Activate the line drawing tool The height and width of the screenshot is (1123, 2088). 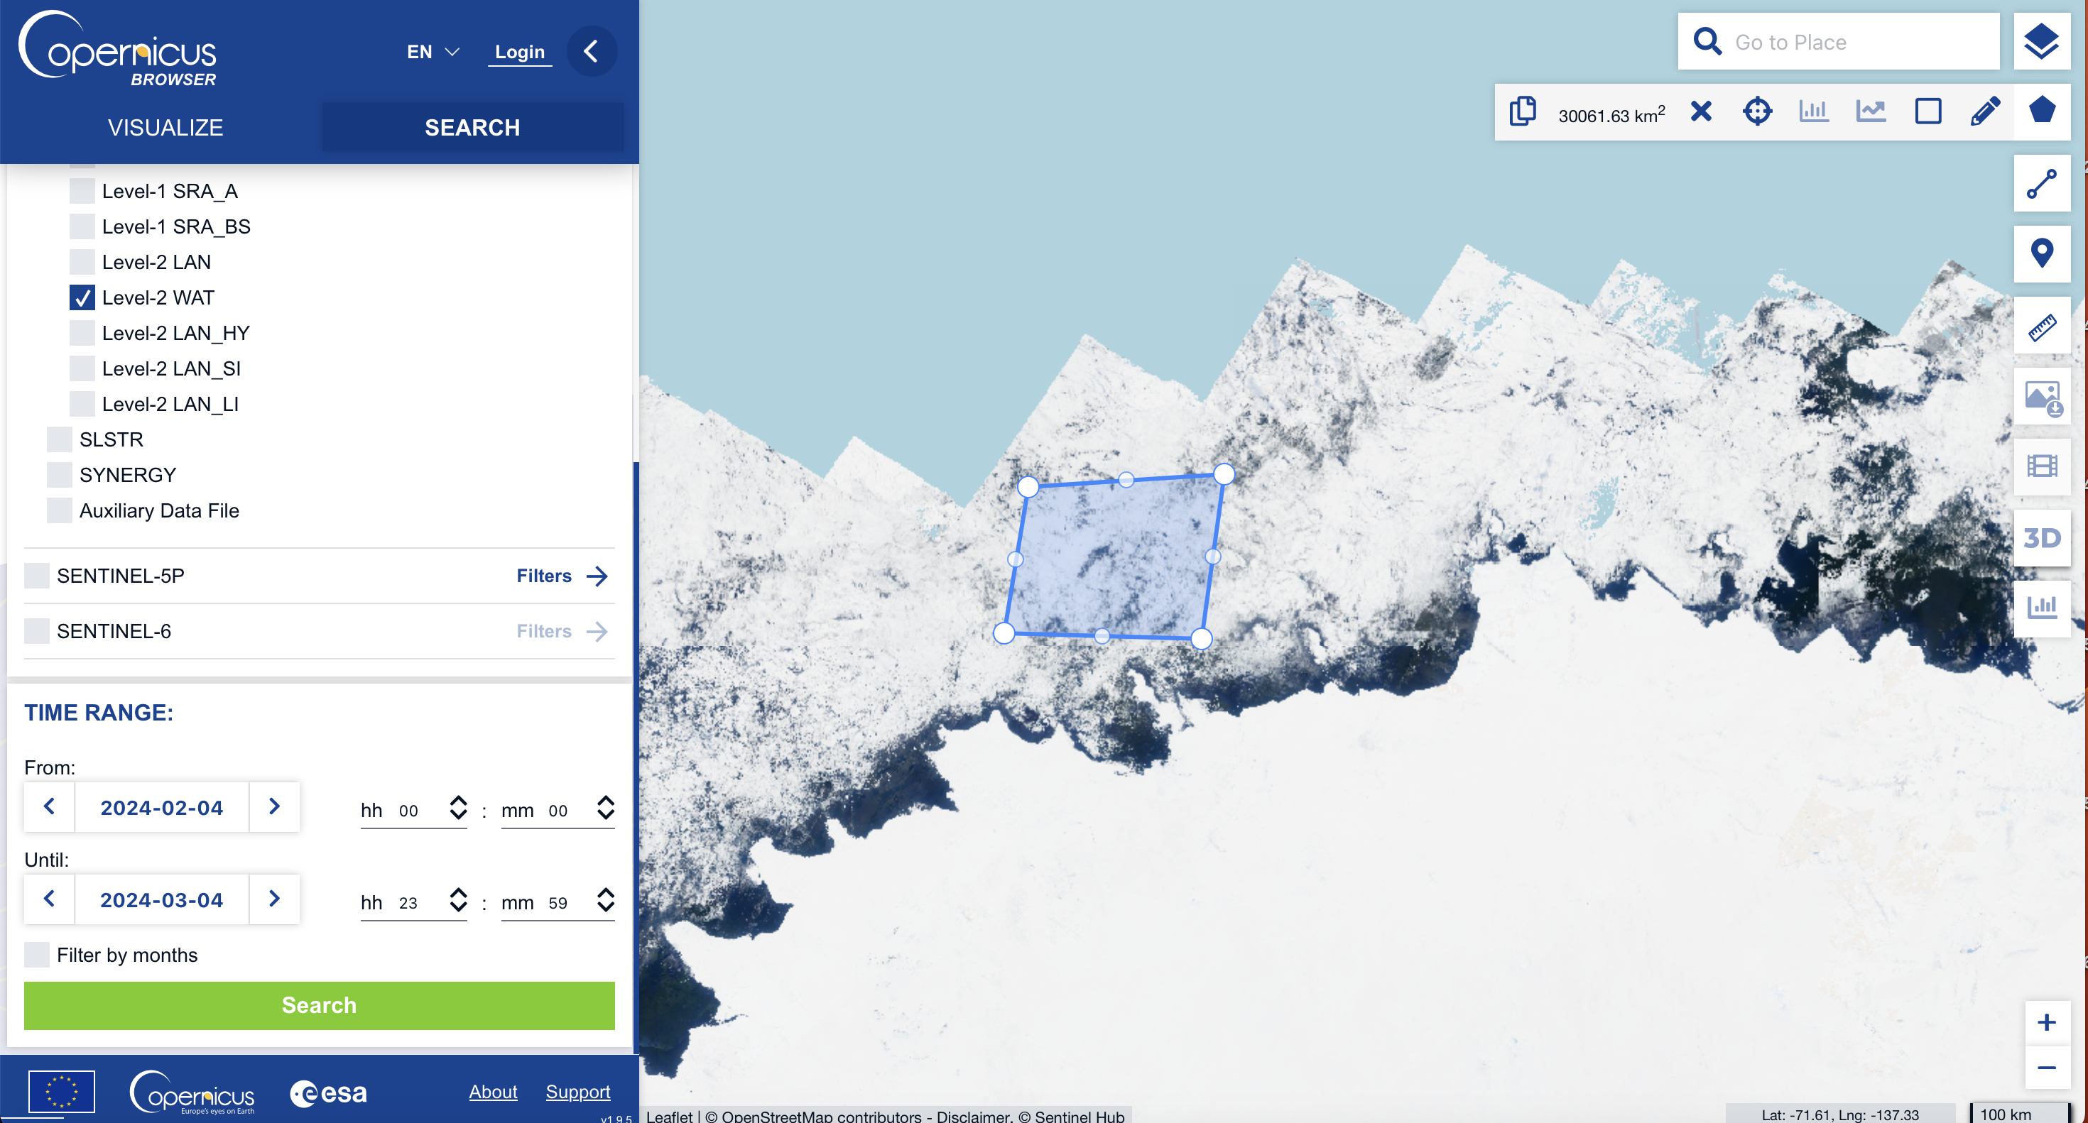pyautogui.click(x=2041, y=184)
